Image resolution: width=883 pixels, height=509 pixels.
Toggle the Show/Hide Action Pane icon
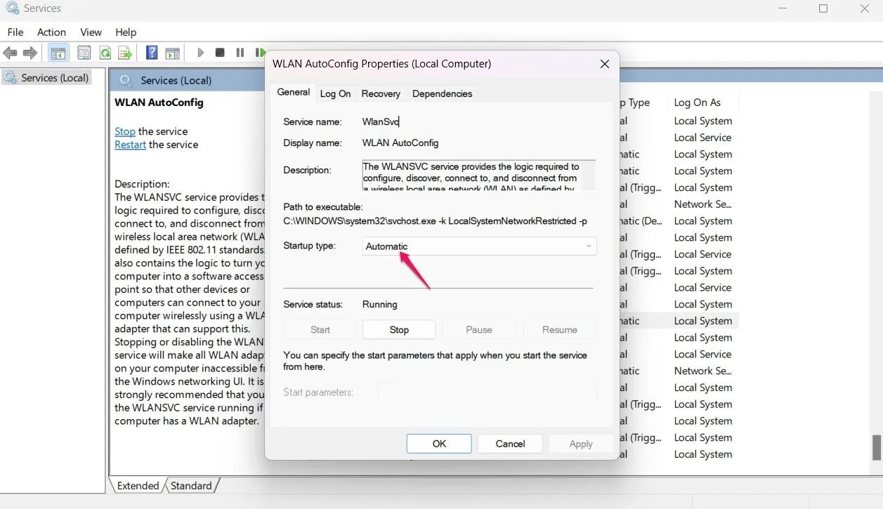click(172, 53)
